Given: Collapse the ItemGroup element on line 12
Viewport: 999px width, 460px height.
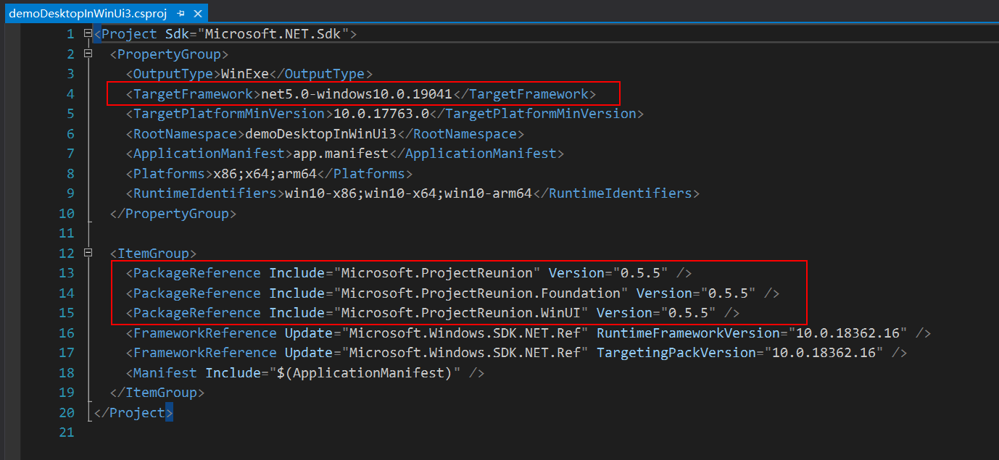Looking at the screenshot, I should point(88,253).
